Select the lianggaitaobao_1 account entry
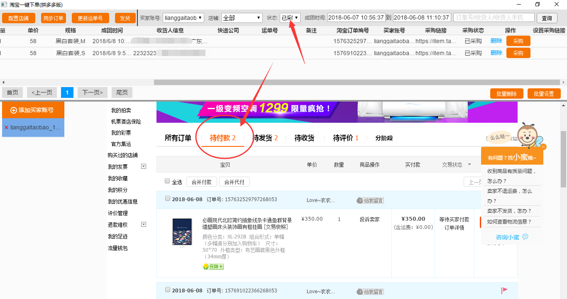567x299 pixels. (33, 128)
